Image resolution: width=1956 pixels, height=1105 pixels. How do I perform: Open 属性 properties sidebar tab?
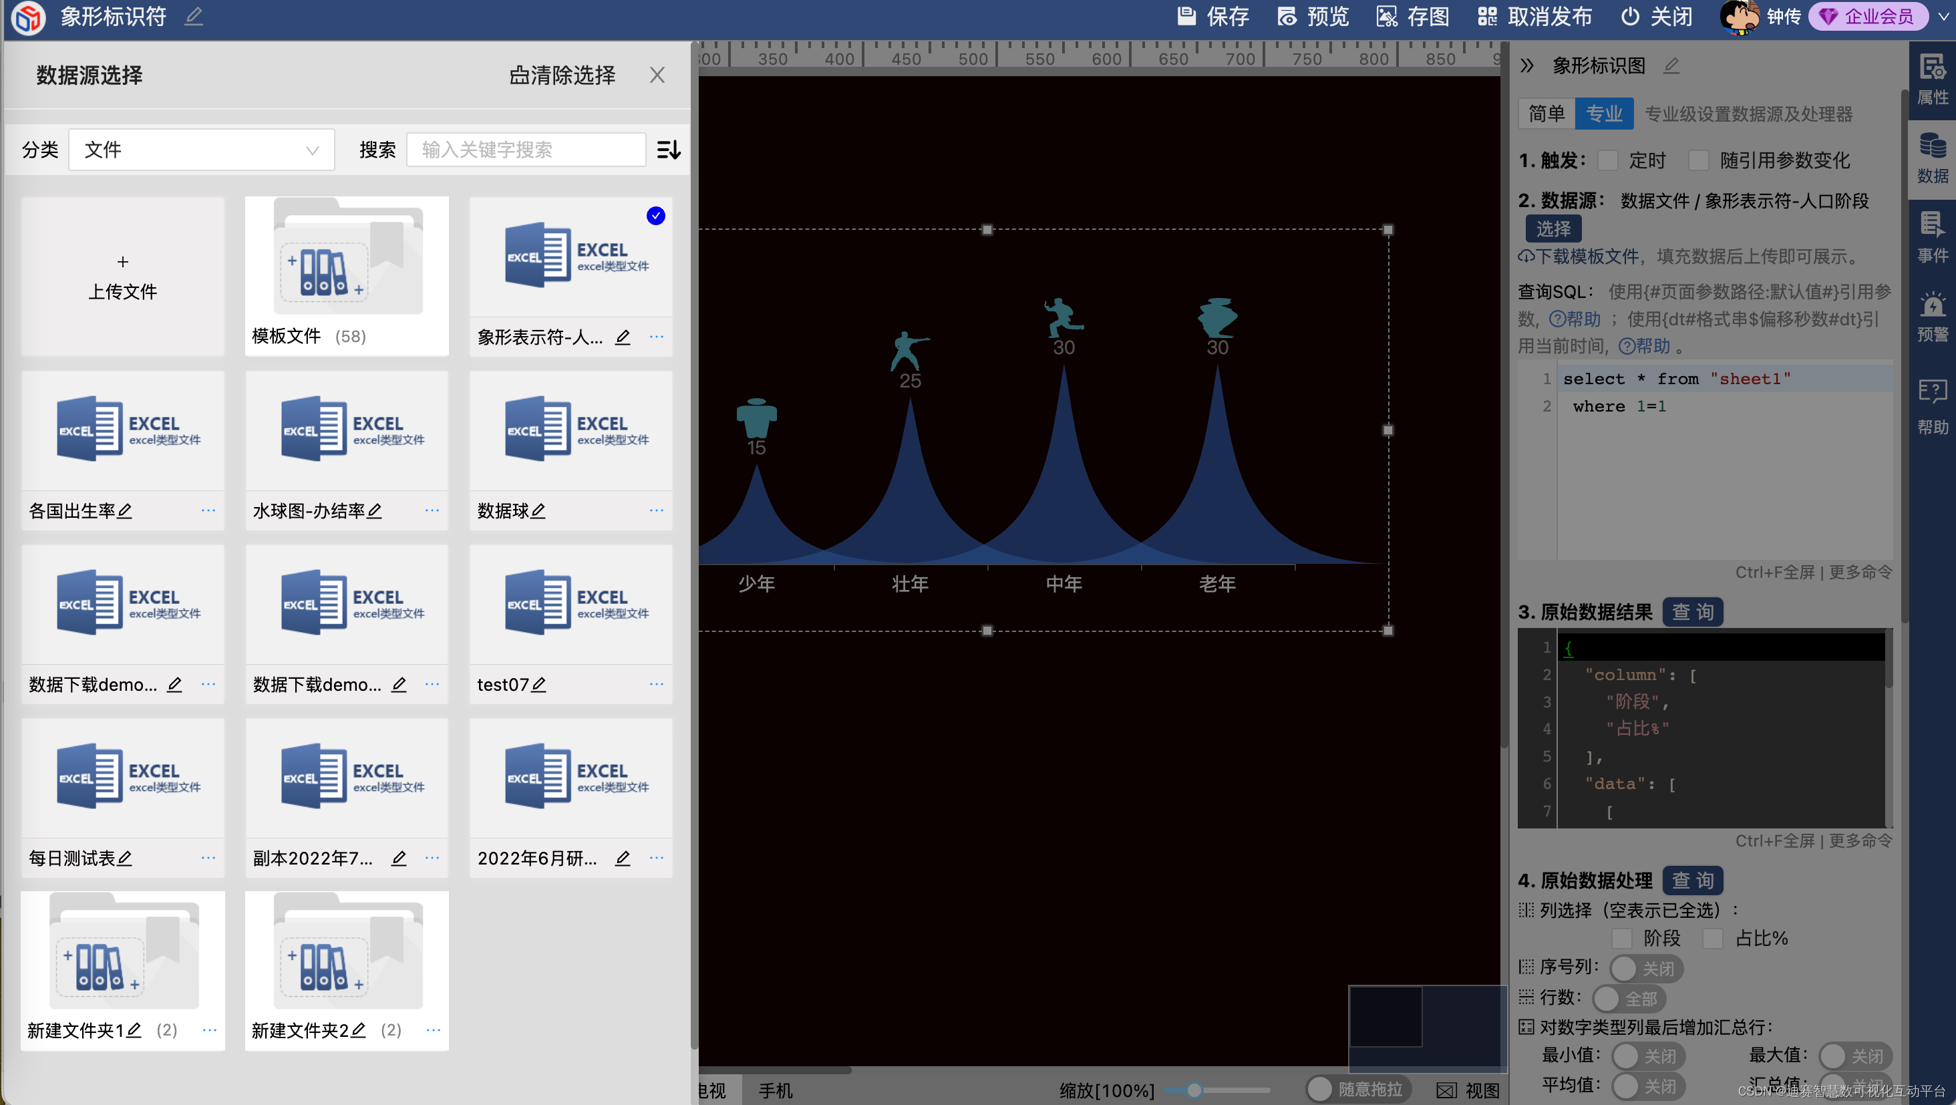coord(1933,80)
